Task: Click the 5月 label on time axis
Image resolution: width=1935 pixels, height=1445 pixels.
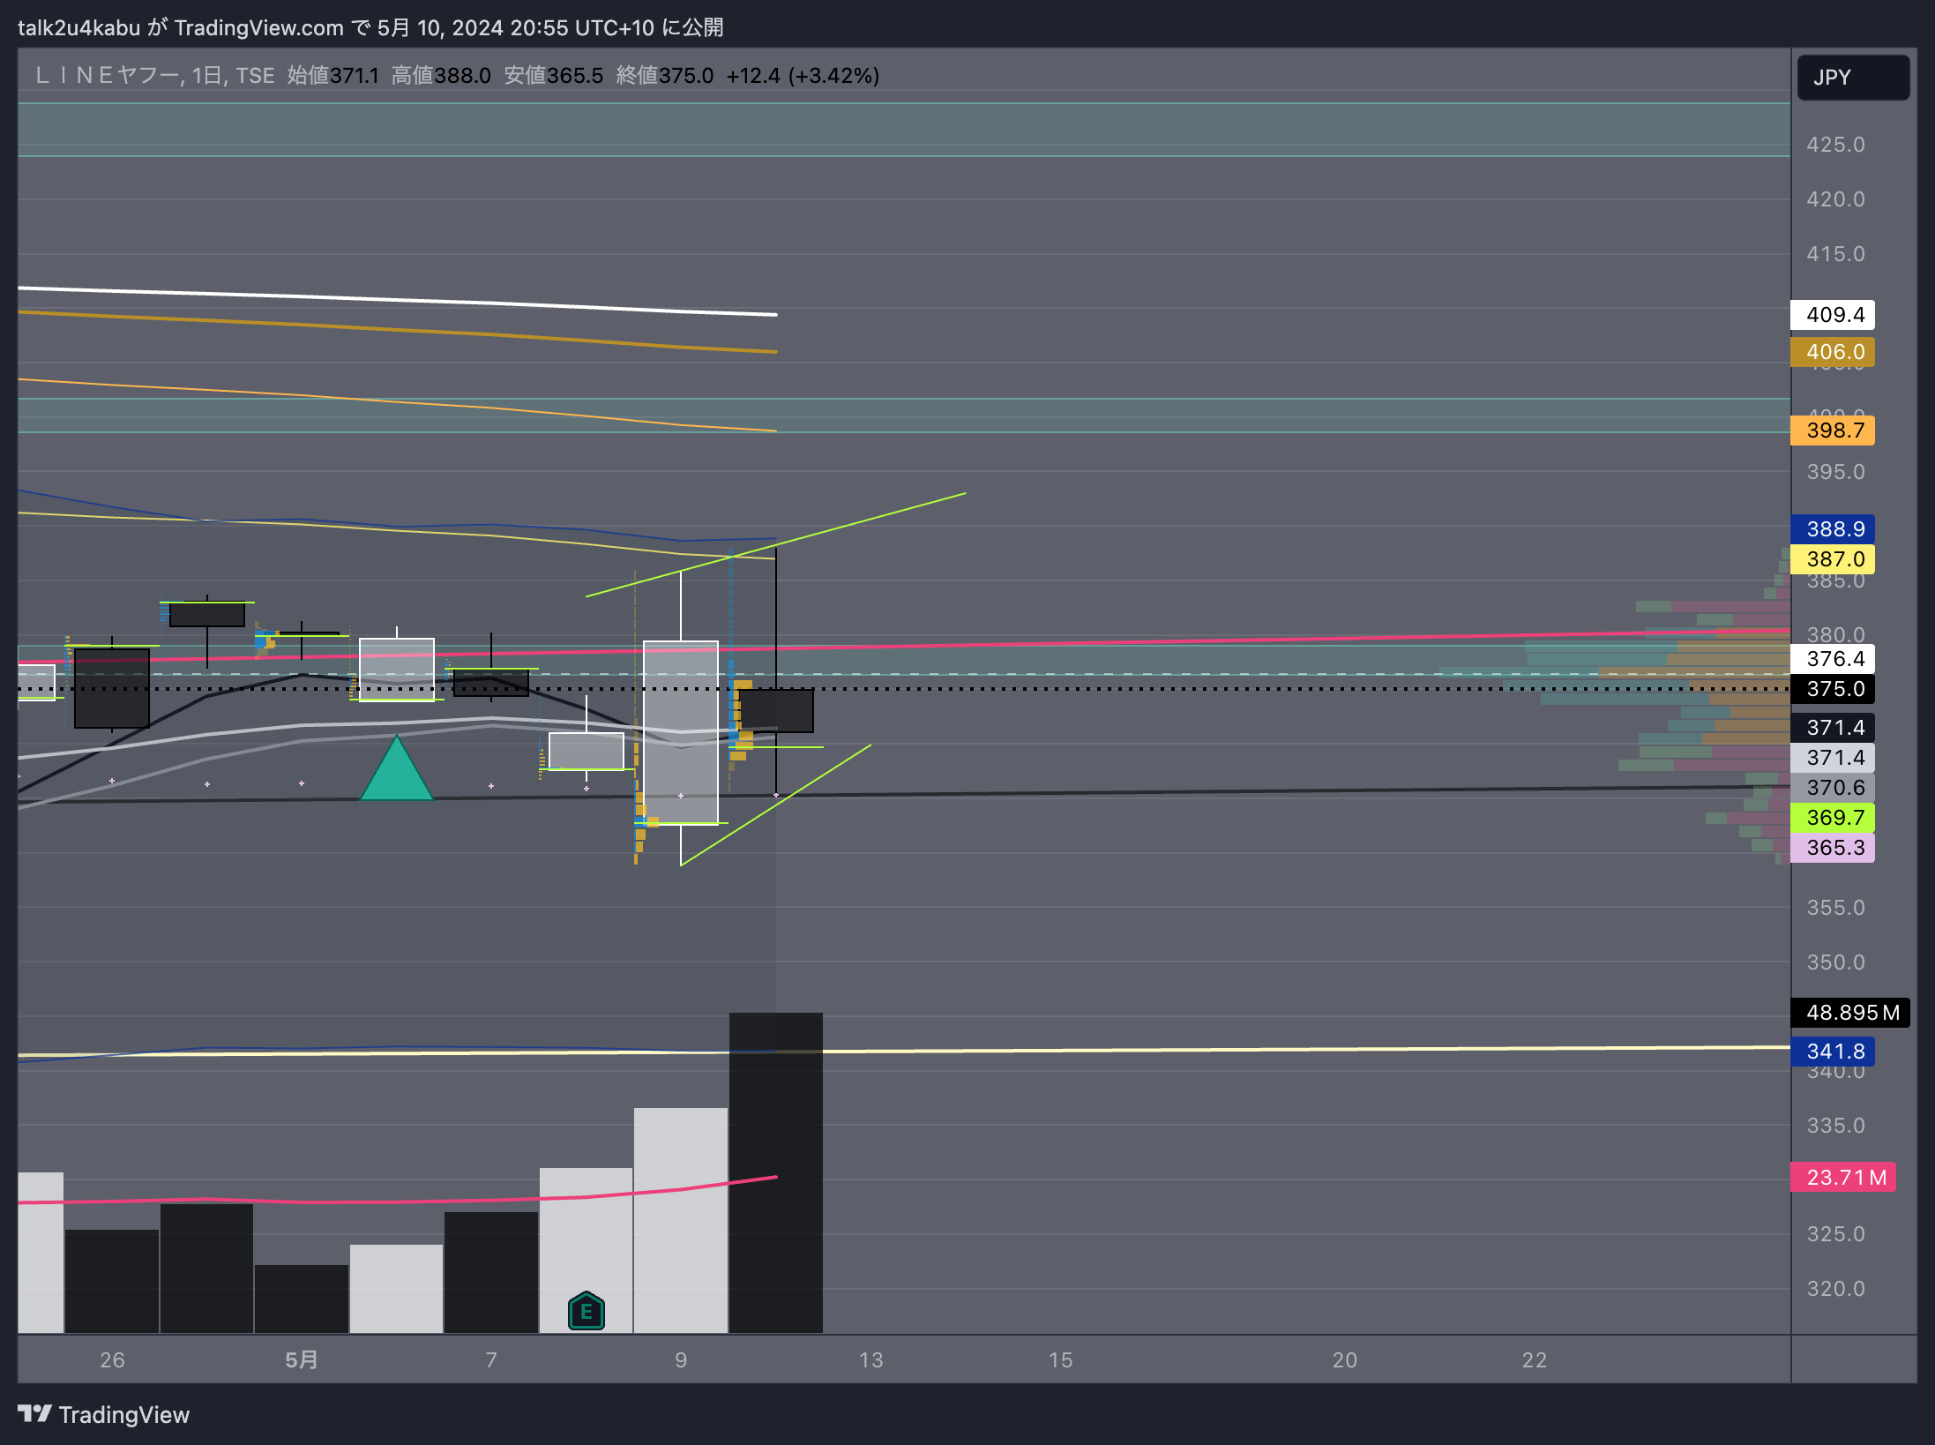Action: tap(302, 1360)
